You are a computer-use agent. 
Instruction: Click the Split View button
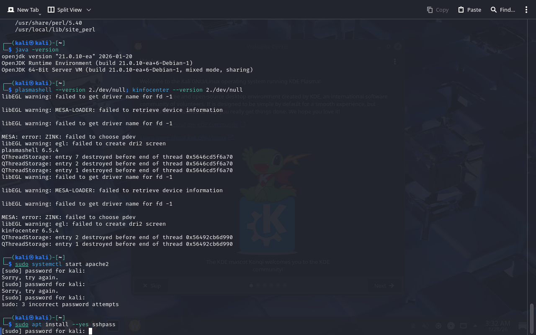(x=65, y=10)
